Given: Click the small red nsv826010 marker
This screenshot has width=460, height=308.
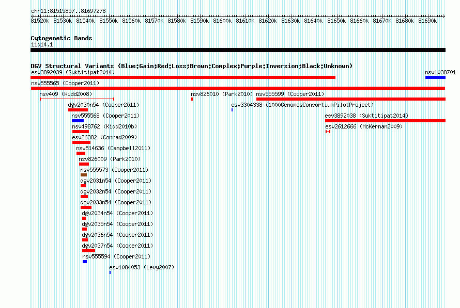Looking at the screenshot, I should click(192, 99).
